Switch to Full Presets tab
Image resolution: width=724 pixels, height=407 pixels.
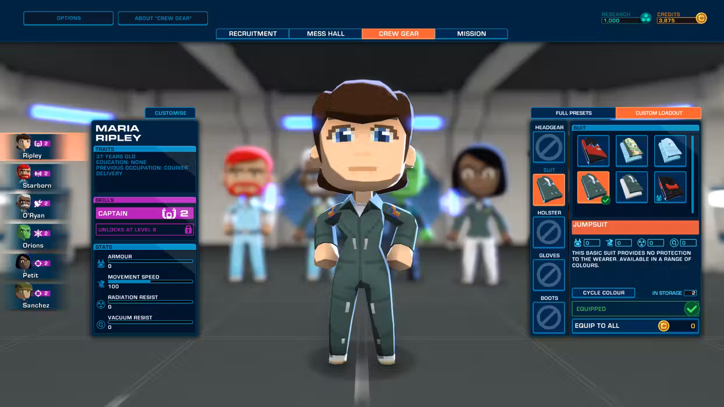click(x=573, y=113)
